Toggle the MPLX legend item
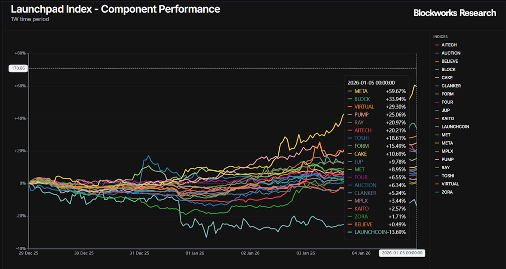506x269 pixels. pos(447,151)
